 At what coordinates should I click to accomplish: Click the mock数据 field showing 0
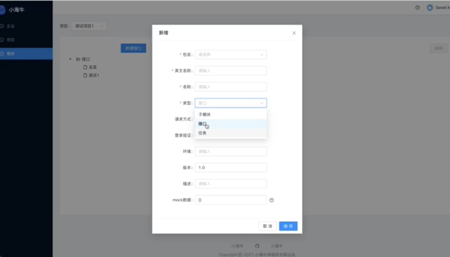pos(231,200)
